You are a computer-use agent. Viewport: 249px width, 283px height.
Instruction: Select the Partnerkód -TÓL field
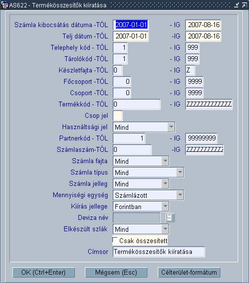[129, 138]
